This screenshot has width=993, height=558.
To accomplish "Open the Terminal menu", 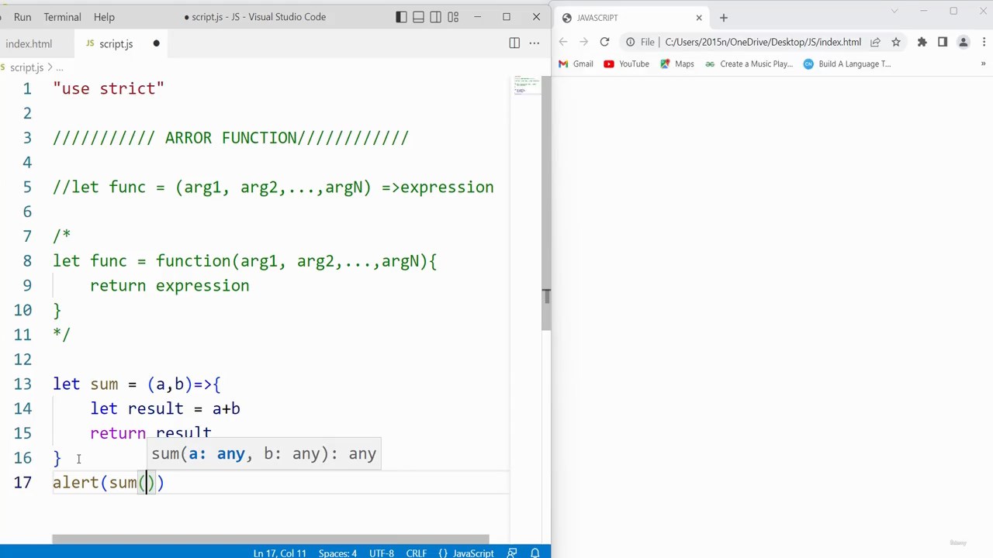I will (62, 17).
